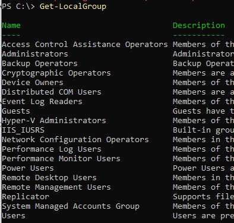The image size is (234, 223).
Task: Click the Administrators group name
Action: [x=35, y=54]
